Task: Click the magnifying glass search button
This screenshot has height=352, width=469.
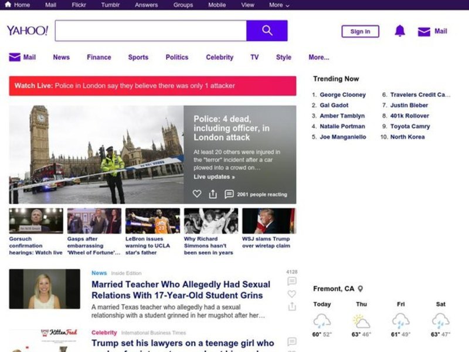Action: coord(267,31)
